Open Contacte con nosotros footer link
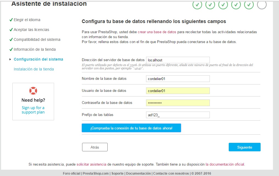 point(171,174)
